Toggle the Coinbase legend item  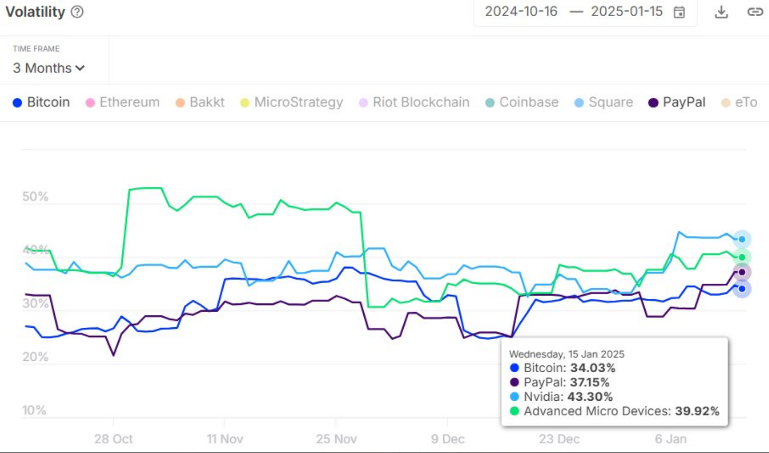522,103
